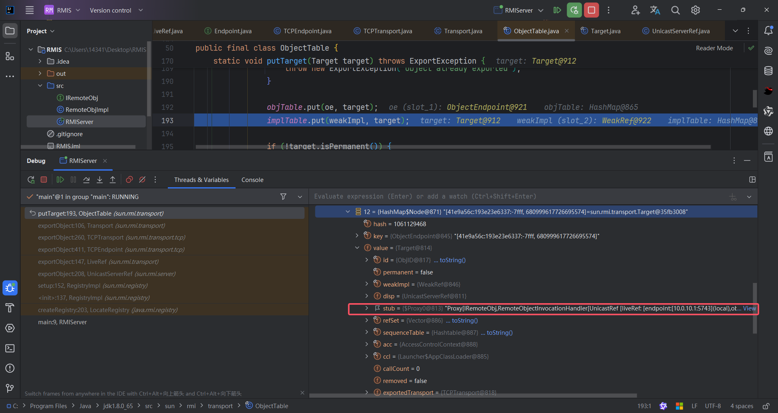Open the RMIS project dropdown
The image size is (778, 413).
pos(63,10)
